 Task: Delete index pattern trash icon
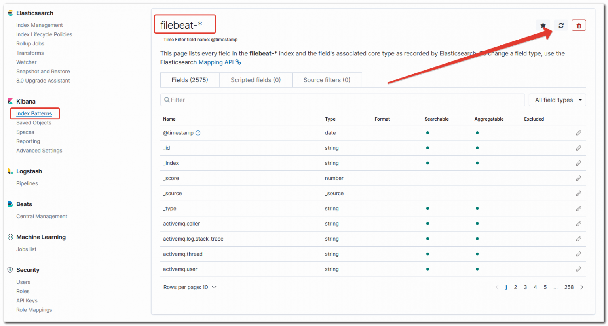tap(579, 26)
